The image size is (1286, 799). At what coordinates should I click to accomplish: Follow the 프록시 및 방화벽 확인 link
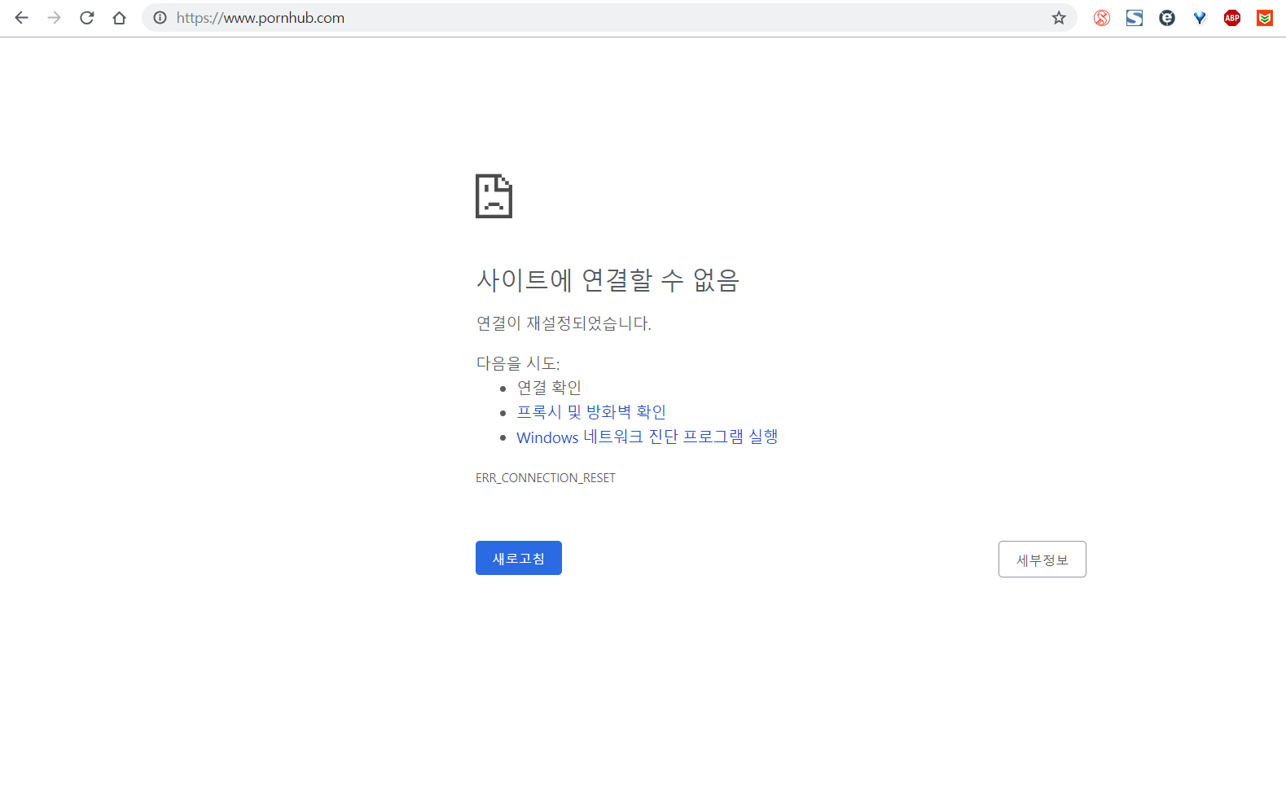coord(591,412)
